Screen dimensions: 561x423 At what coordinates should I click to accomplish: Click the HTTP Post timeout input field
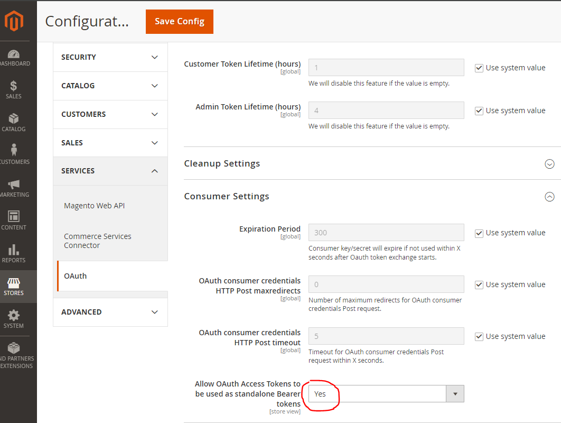coord(386,336)
